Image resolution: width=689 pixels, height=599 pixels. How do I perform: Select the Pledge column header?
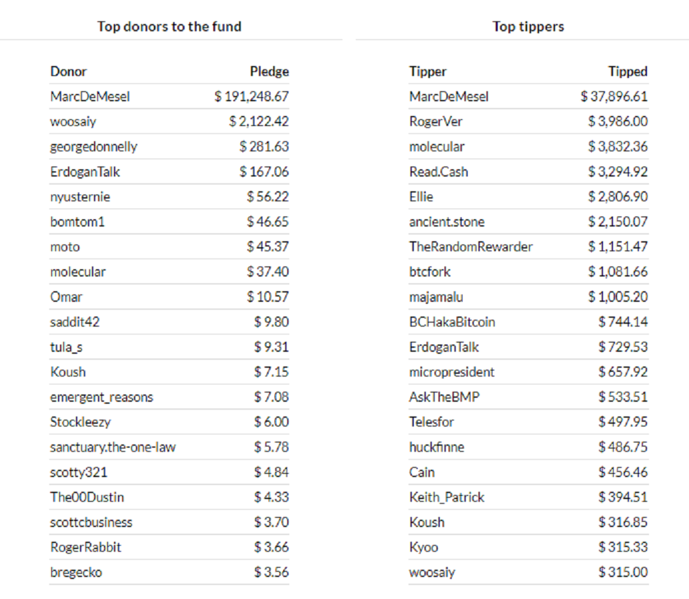click(x=269, y=71)
